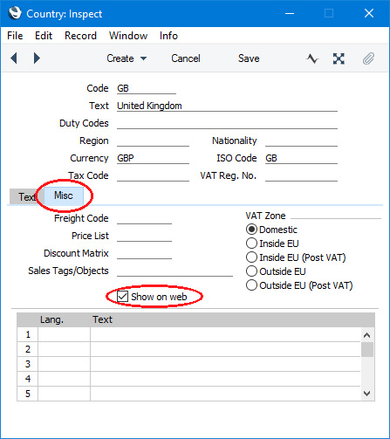Go to next record arrow
The image size is (390, 439).
[x=37, y=58]
